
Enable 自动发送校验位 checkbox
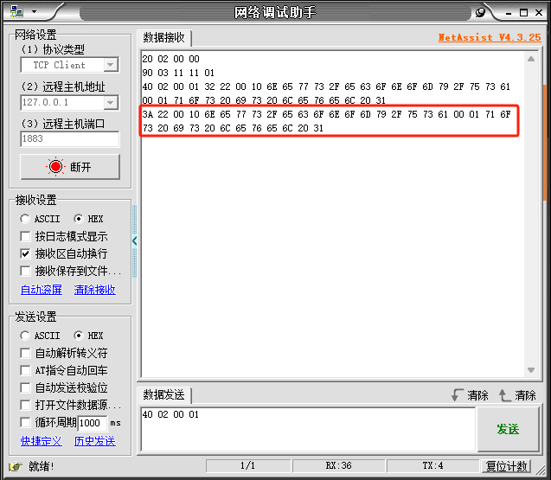25,387
